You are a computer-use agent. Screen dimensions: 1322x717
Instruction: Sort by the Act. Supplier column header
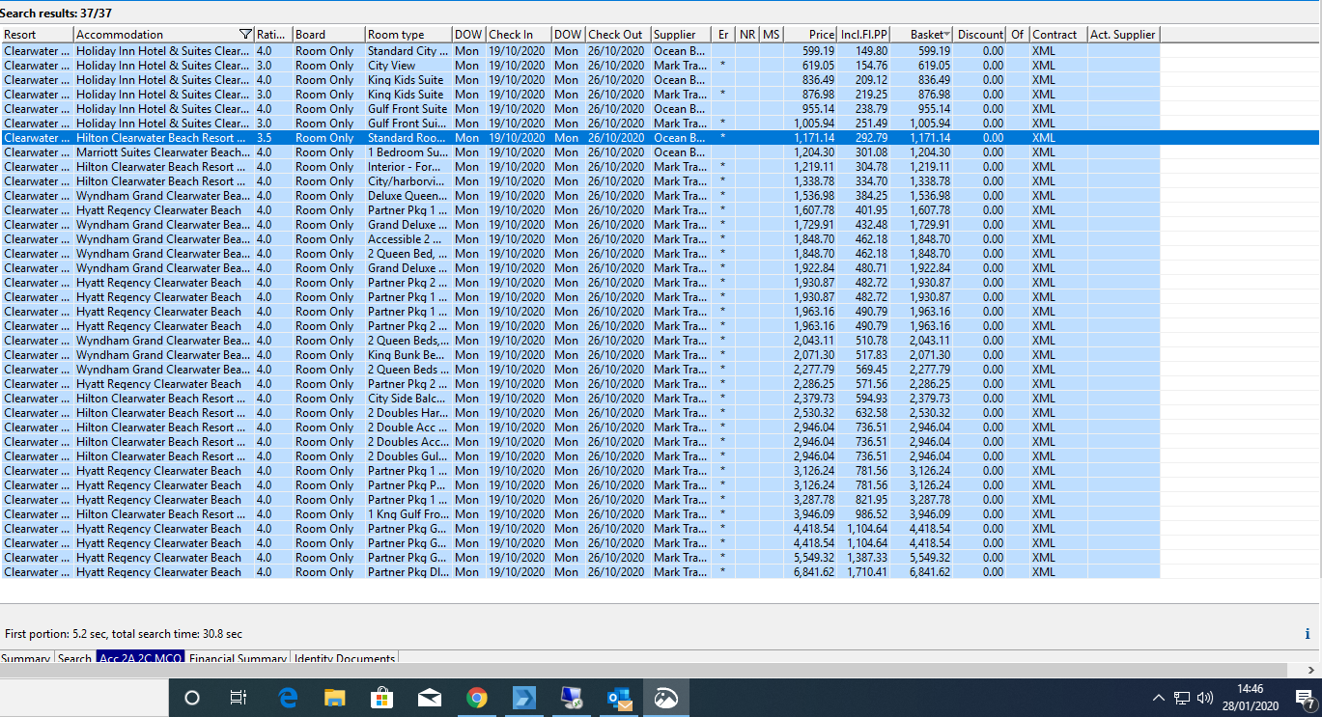(1123, 35)
